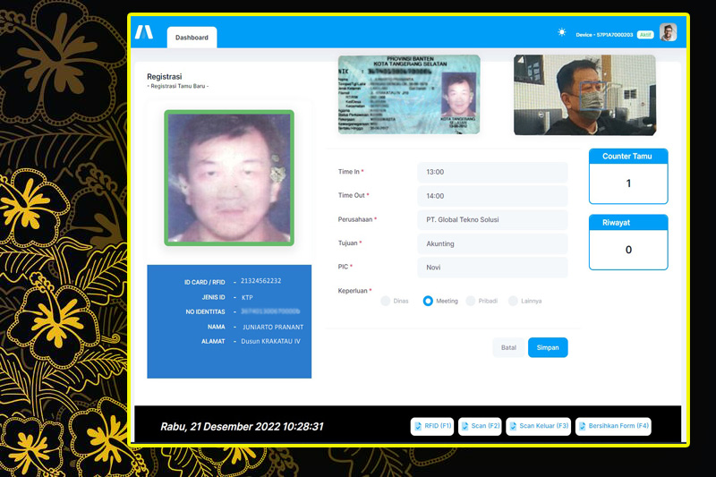Click the Batal button
Screen dimensions: 716x477
pos(508,347)
